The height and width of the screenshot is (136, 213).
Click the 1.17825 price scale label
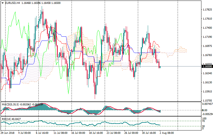pos(207,10)
